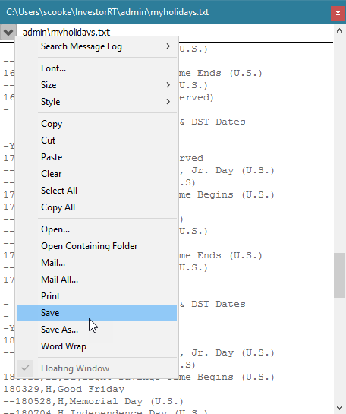Image resolution: width=346 pixels, height=414 pixels.
Task: Click Copy All menu item
Action: click(97, 207)
